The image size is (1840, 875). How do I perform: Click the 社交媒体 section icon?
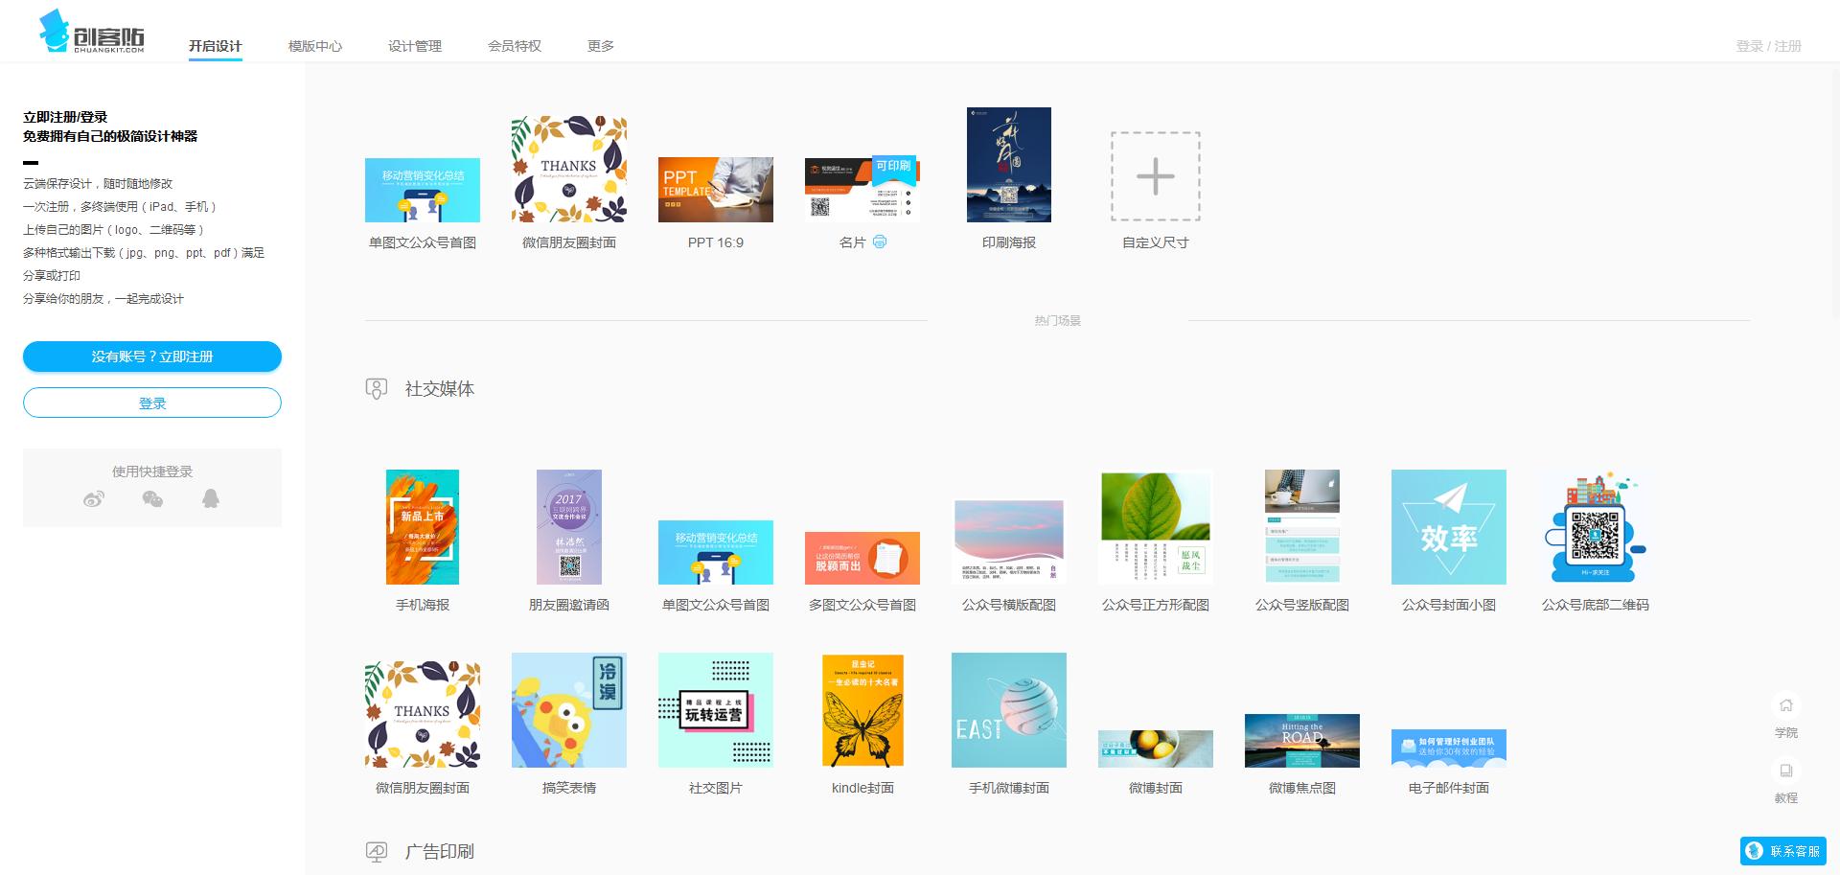point(376,388)
